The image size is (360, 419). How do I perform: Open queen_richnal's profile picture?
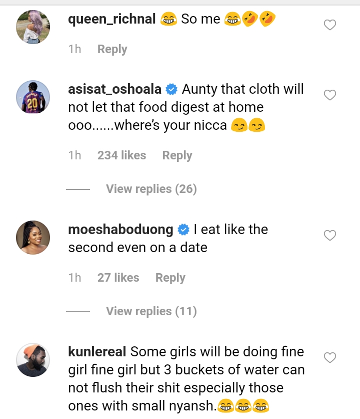pyautogui.click(x=33, y=27)
